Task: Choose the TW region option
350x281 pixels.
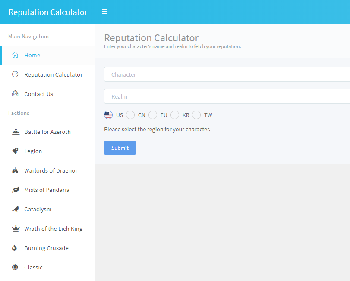Action: pos(196,115)
